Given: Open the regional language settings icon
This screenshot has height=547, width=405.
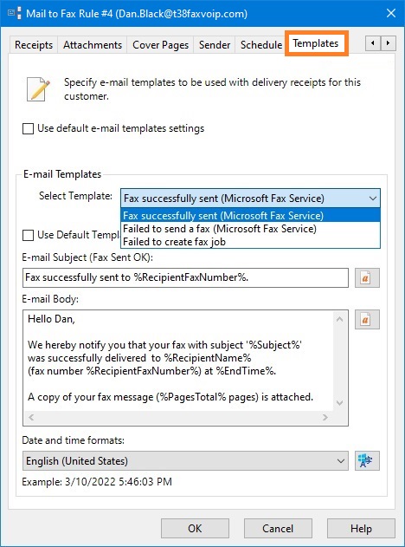Looking at the screenshot, I should [367, 461].
